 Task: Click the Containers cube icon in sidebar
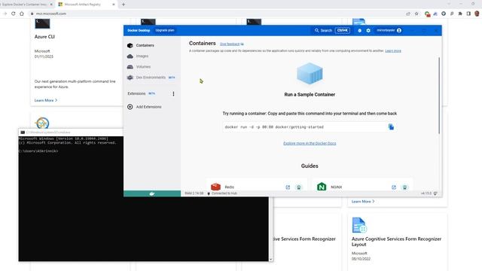130,45
